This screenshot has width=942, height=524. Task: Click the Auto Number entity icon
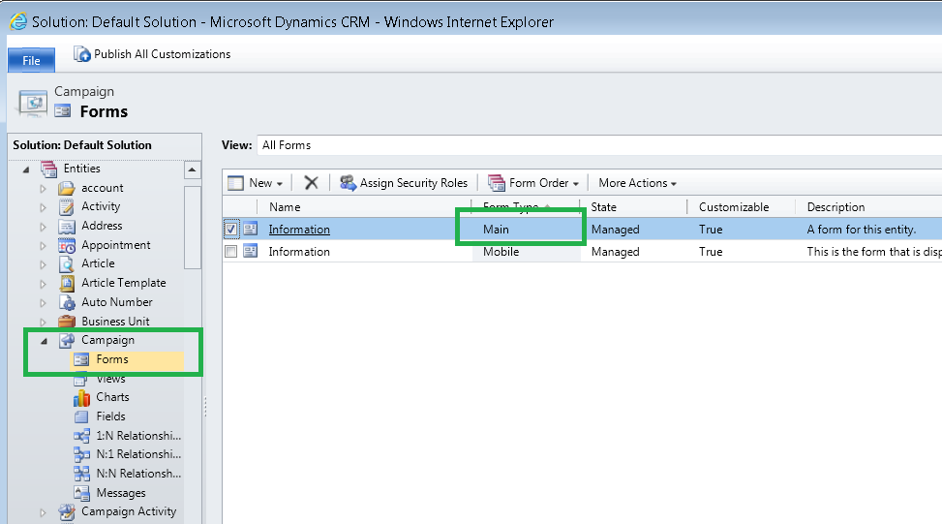click(67, 302)
